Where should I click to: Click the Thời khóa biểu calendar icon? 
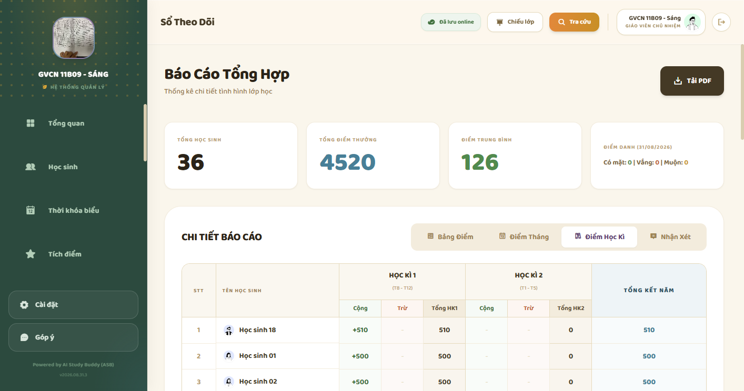[31, 210]
